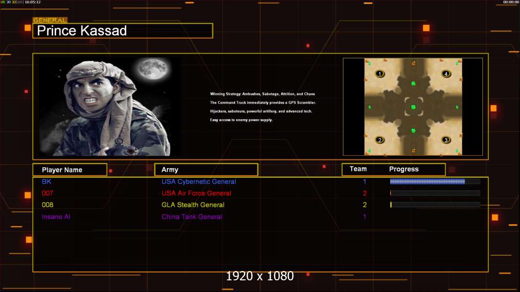This screenshot has height=292, width=520.
Task: Click start position 1 on the minimap
Action: (380, 74)
